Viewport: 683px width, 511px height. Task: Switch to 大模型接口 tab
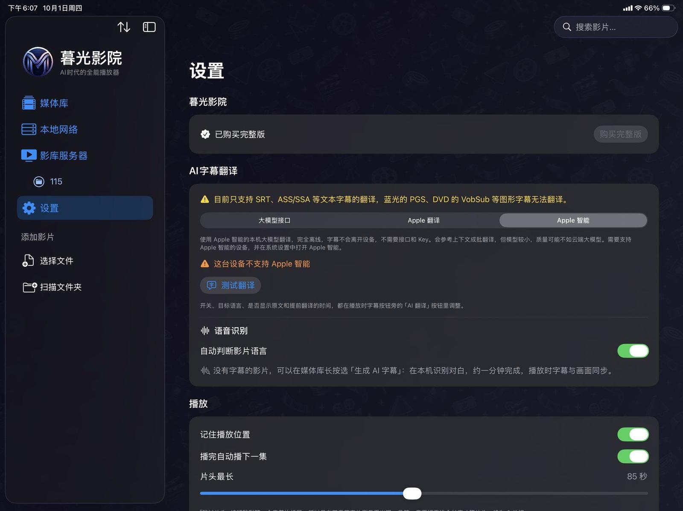[274, 220]
